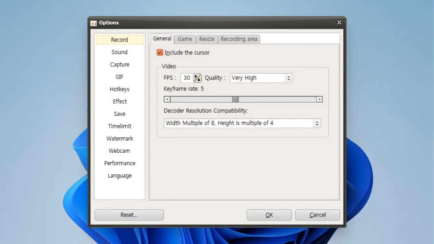Select the Recording area tab
The width and height of the screenshot is (434, 244).
click(x=239, y=39)
